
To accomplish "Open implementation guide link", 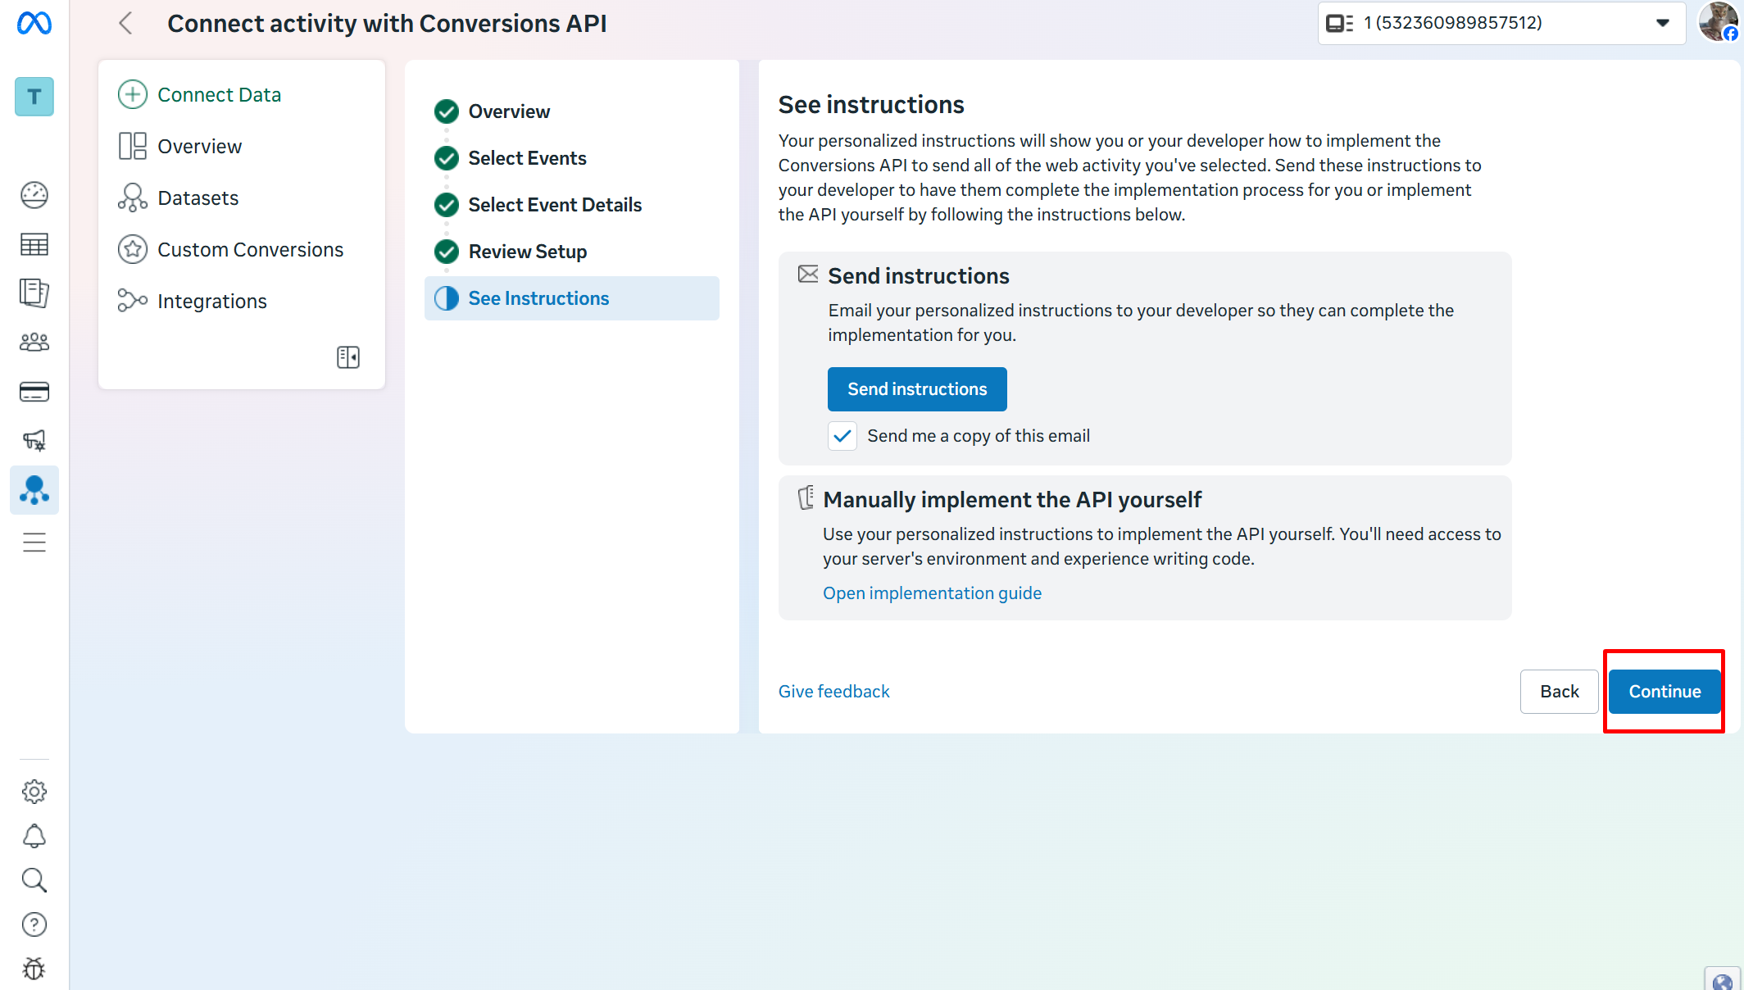I will 932,593.
